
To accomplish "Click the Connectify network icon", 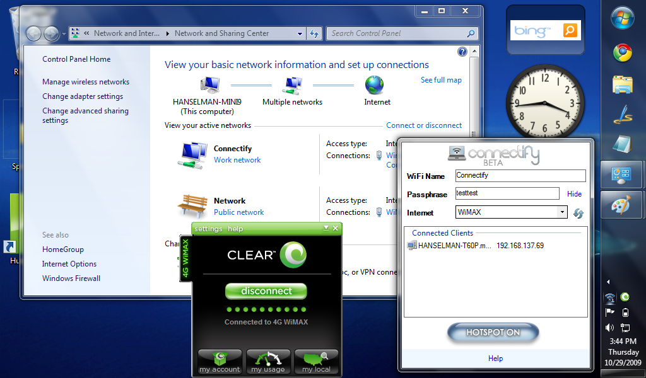I will point(192,156).
